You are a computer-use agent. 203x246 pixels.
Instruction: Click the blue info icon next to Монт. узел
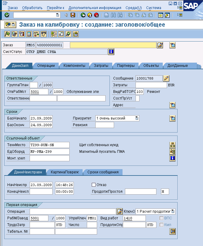click(x=172, y=158)
